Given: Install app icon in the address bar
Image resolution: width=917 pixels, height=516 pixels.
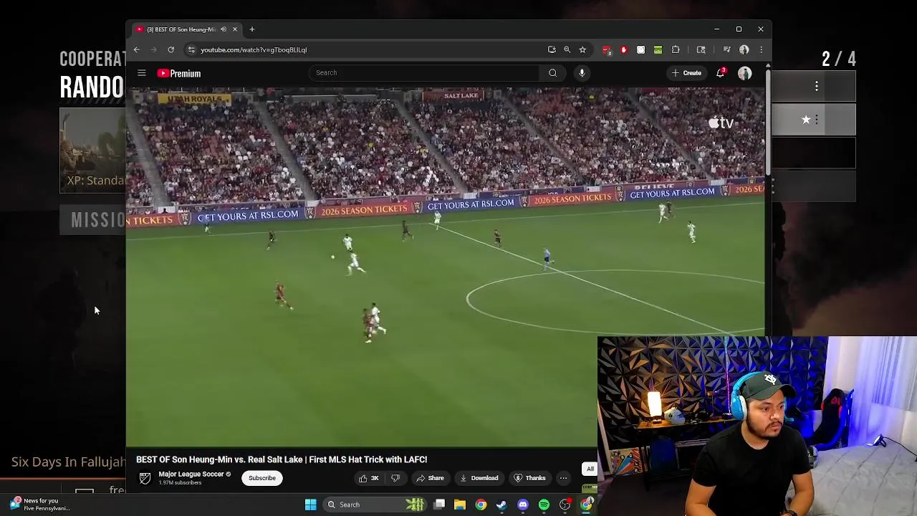Looking at the screenshot, I should click(x=552, y=49).
